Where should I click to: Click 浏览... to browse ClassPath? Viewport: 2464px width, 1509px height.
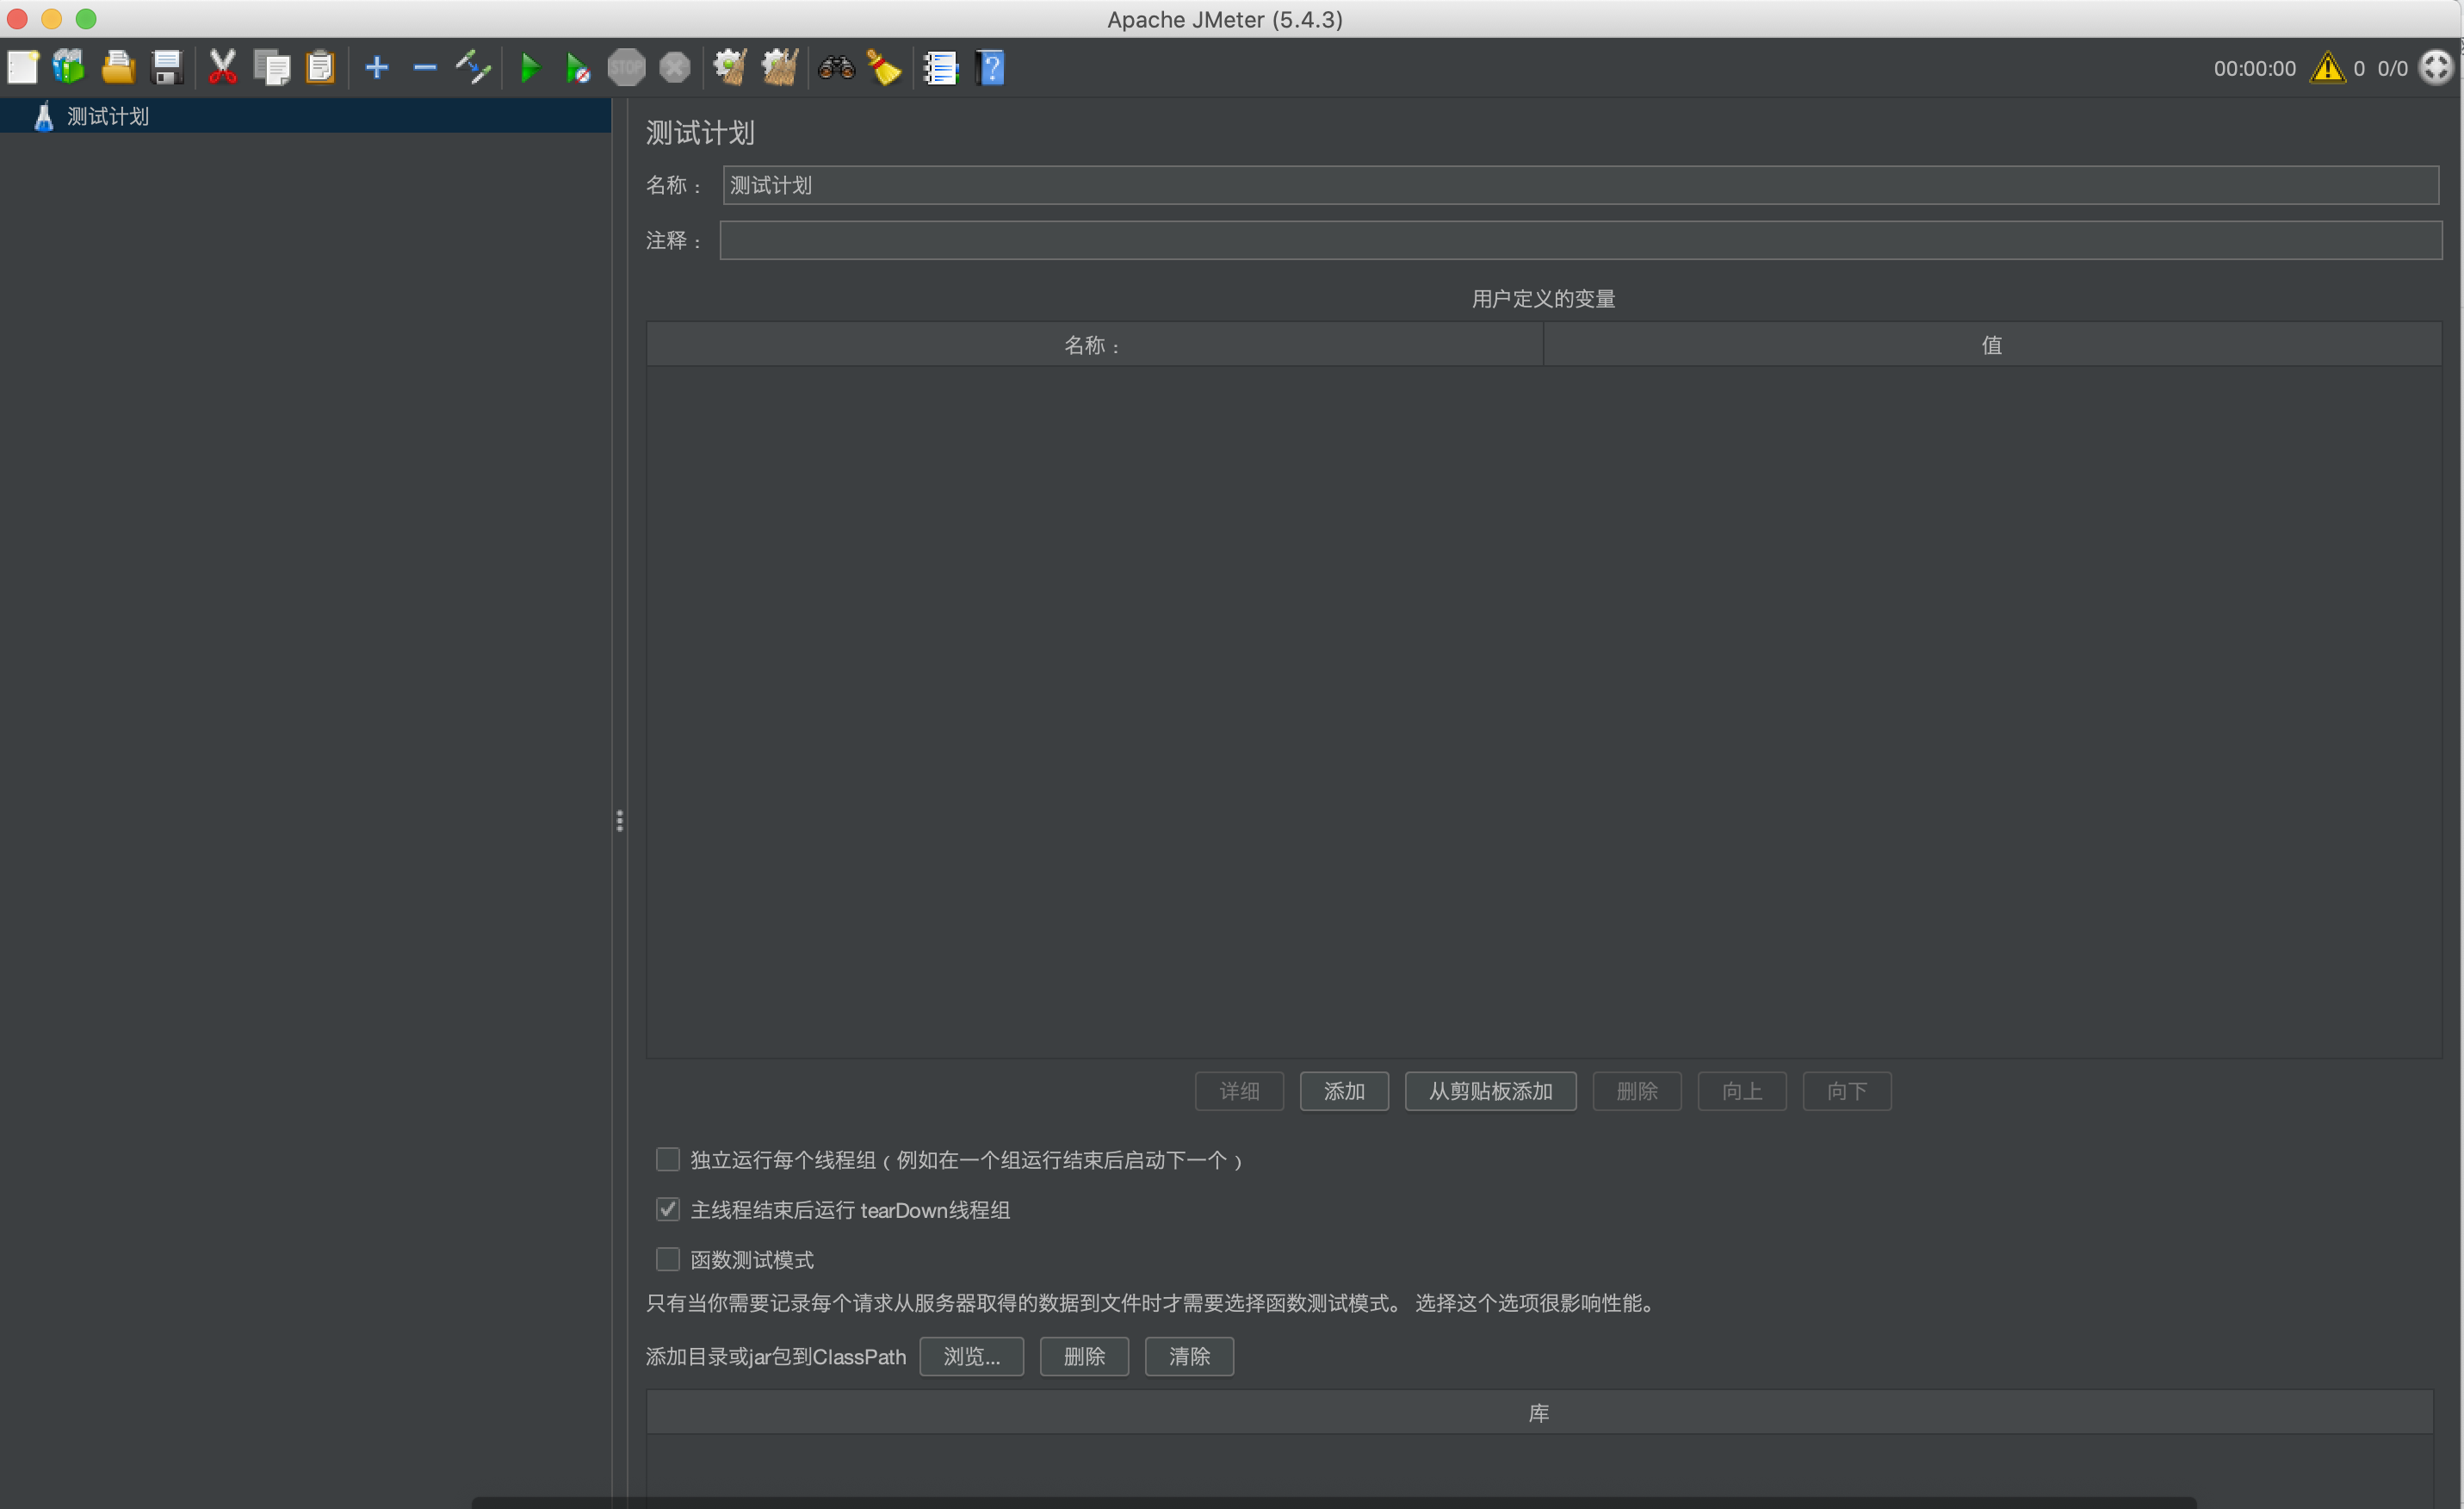click(x=971, y=1357)
